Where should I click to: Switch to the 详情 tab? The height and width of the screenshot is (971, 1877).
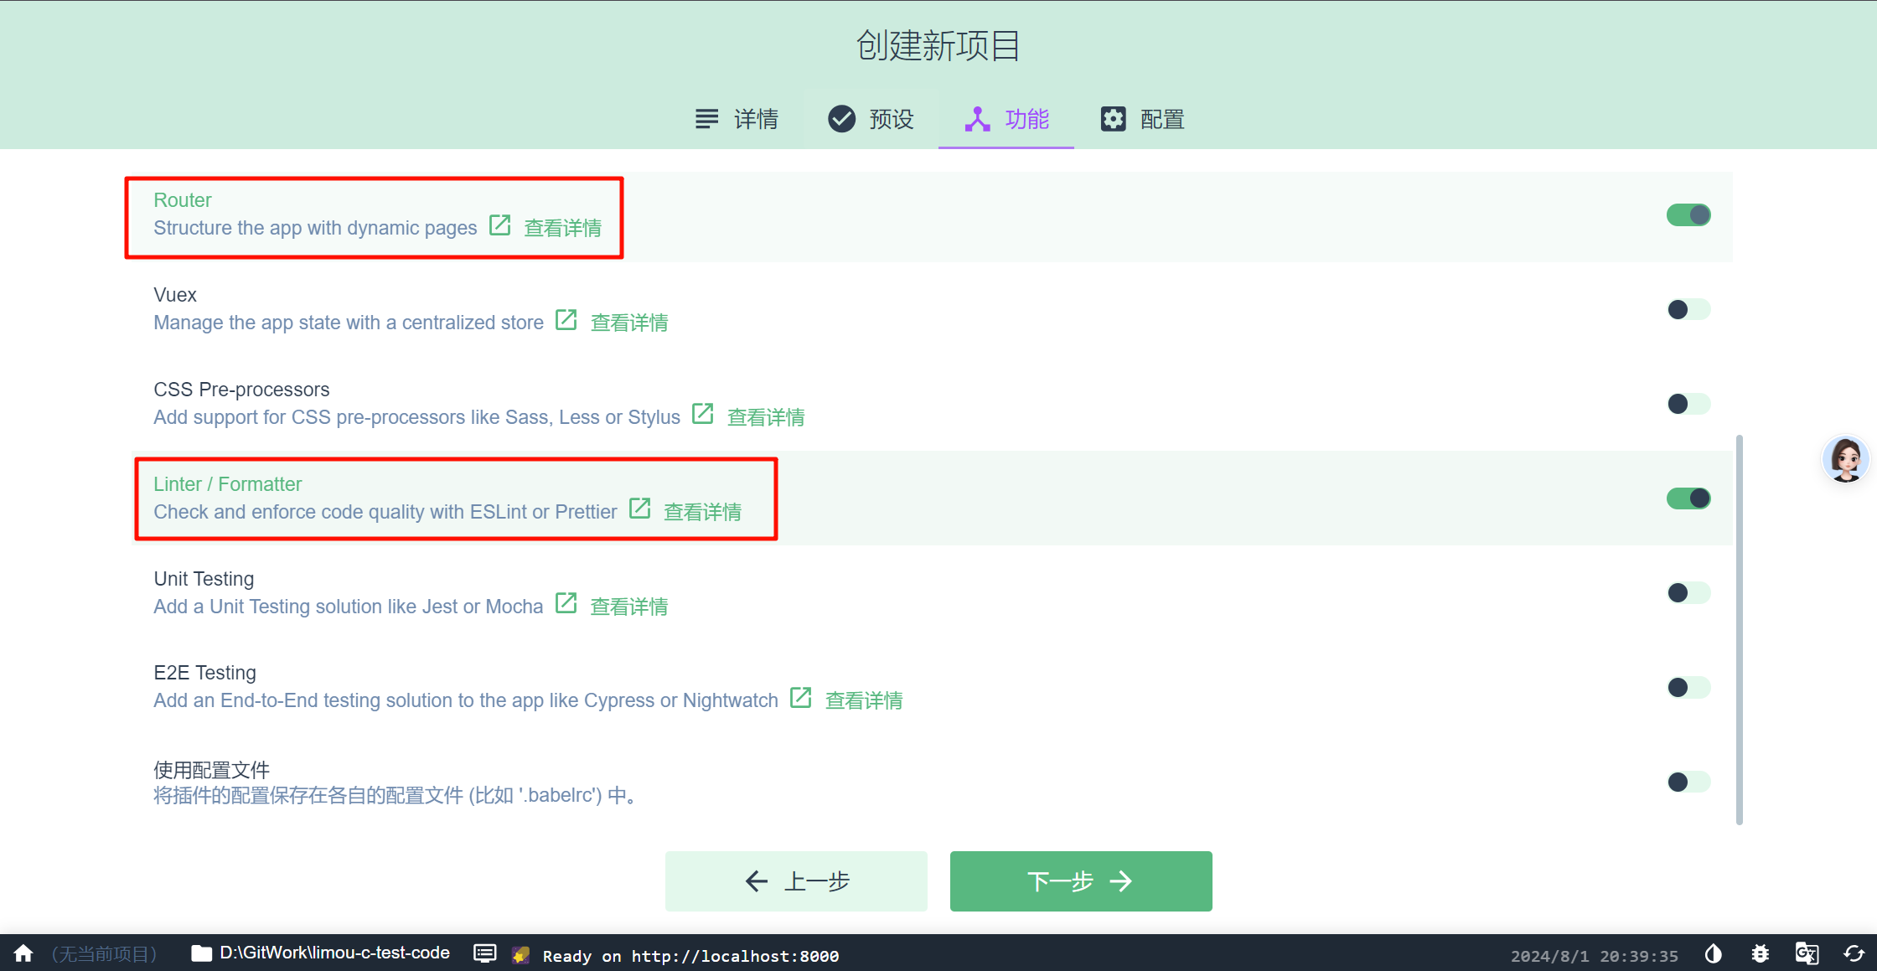[737, 120]
